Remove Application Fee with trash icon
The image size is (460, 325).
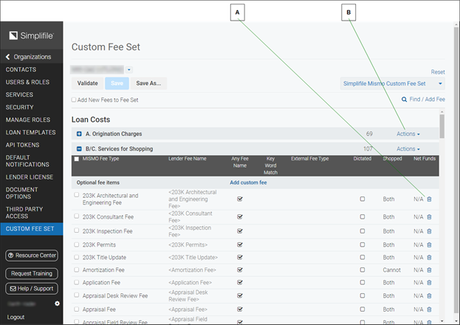[429, 282]
